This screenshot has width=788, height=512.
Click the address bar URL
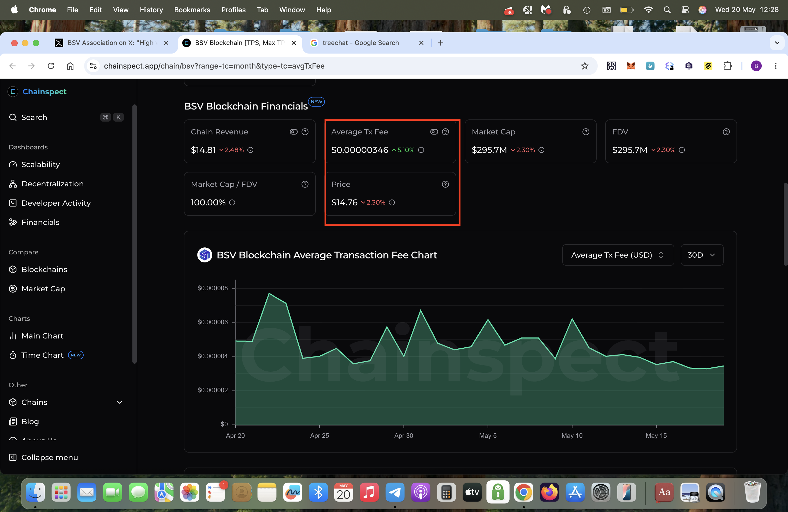214,66
